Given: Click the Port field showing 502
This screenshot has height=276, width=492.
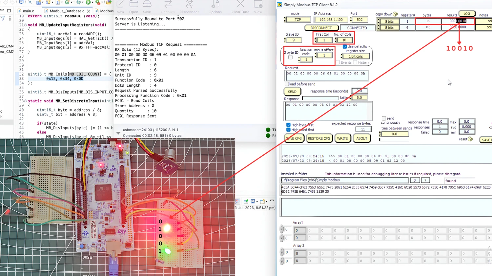Looking at the screenshot, I should (360, 20).
